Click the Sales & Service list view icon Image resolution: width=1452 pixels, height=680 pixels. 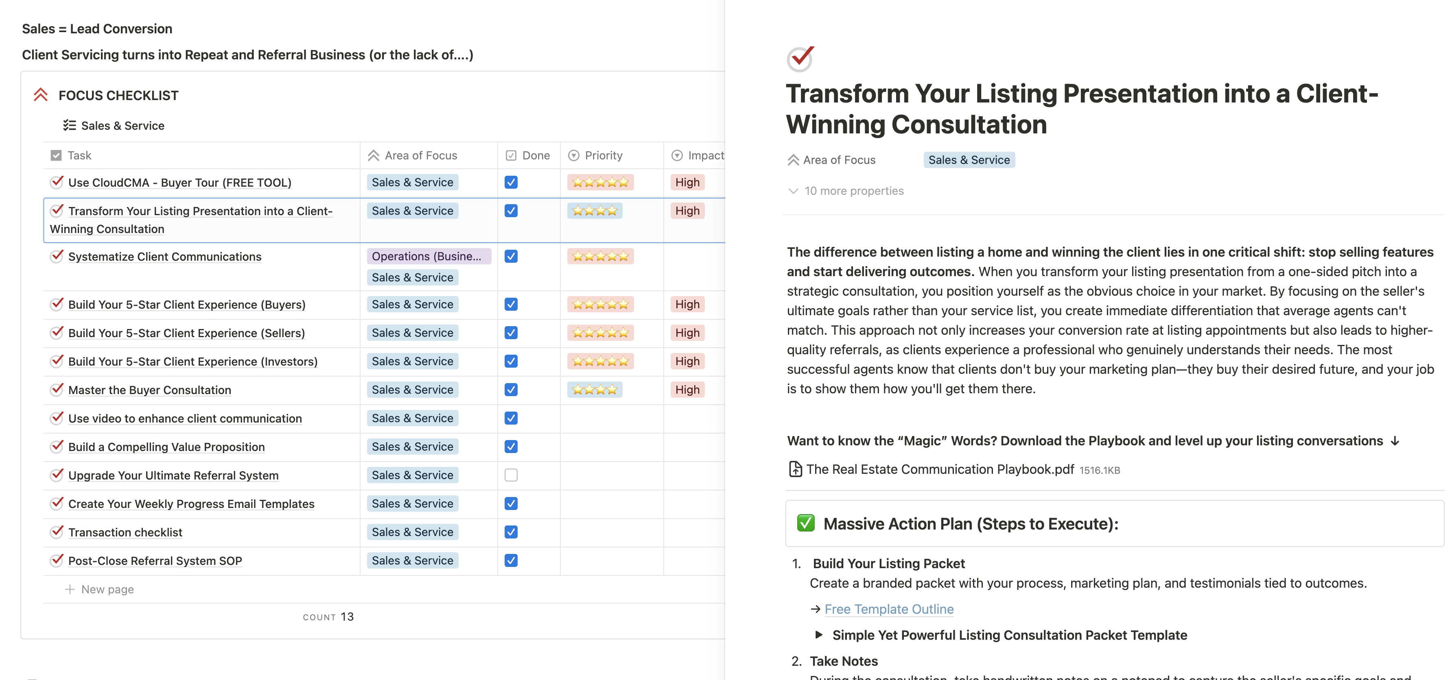[x=69, y=125]
